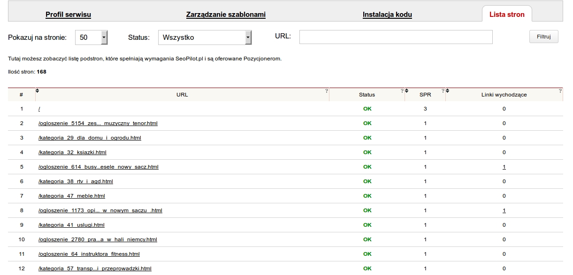Click outgoing links count for row 5
Image resolution: width=573 pixels, height=275 pixels.
[504, 167]
